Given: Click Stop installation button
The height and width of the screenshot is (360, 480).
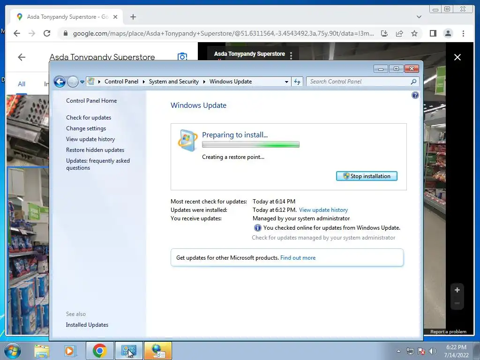Looking at the screenshot, I should click(x=367, y=176).
